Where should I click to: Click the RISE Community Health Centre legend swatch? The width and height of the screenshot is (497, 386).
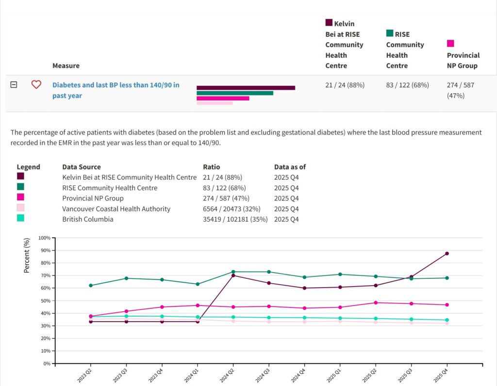pos(20,187)
